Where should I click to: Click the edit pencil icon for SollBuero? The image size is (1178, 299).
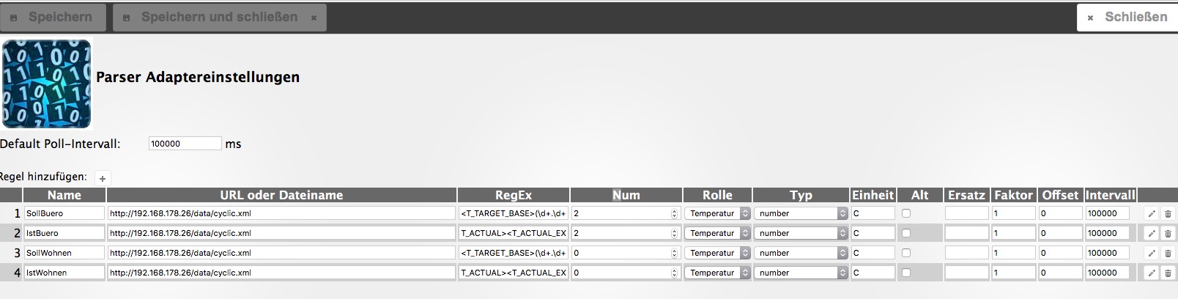pos(1151,213)
